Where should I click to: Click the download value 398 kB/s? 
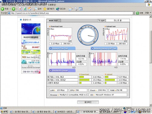coord(67,43)
